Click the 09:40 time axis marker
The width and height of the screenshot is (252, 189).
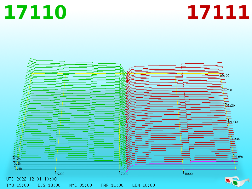coord(235,139)
